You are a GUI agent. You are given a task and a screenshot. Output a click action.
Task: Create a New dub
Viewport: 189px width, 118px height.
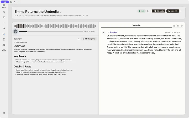(173, 11)
